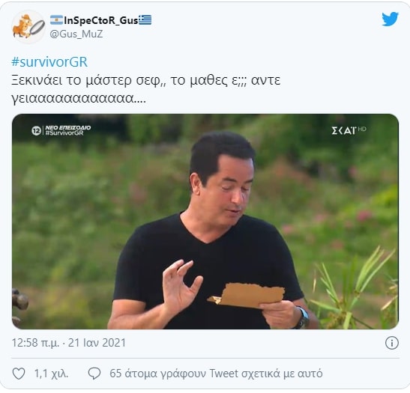Click the wristwatch shown in the photo

click(x=304, y=318)
